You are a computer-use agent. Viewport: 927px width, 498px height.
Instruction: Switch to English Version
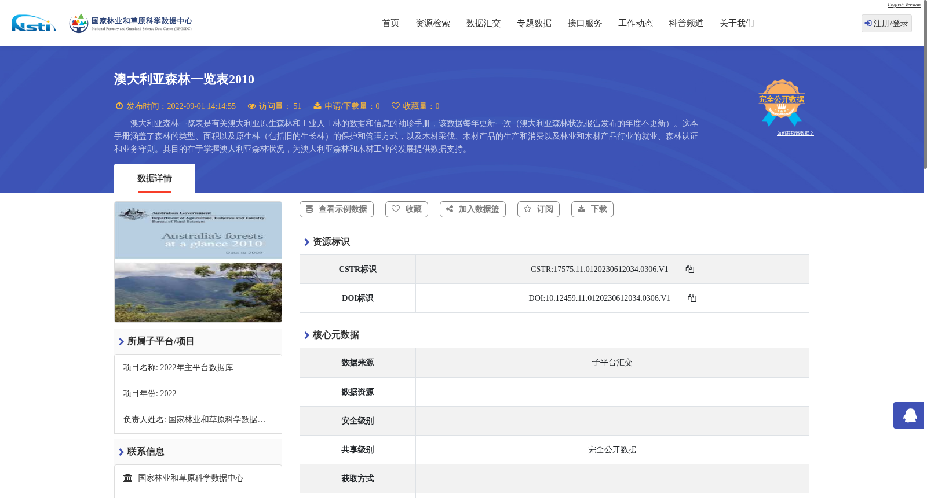click(x=904, y=5)
